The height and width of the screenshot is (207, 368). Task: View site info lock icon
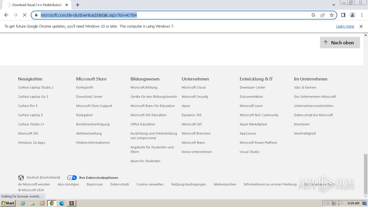(x=36, y=15)
